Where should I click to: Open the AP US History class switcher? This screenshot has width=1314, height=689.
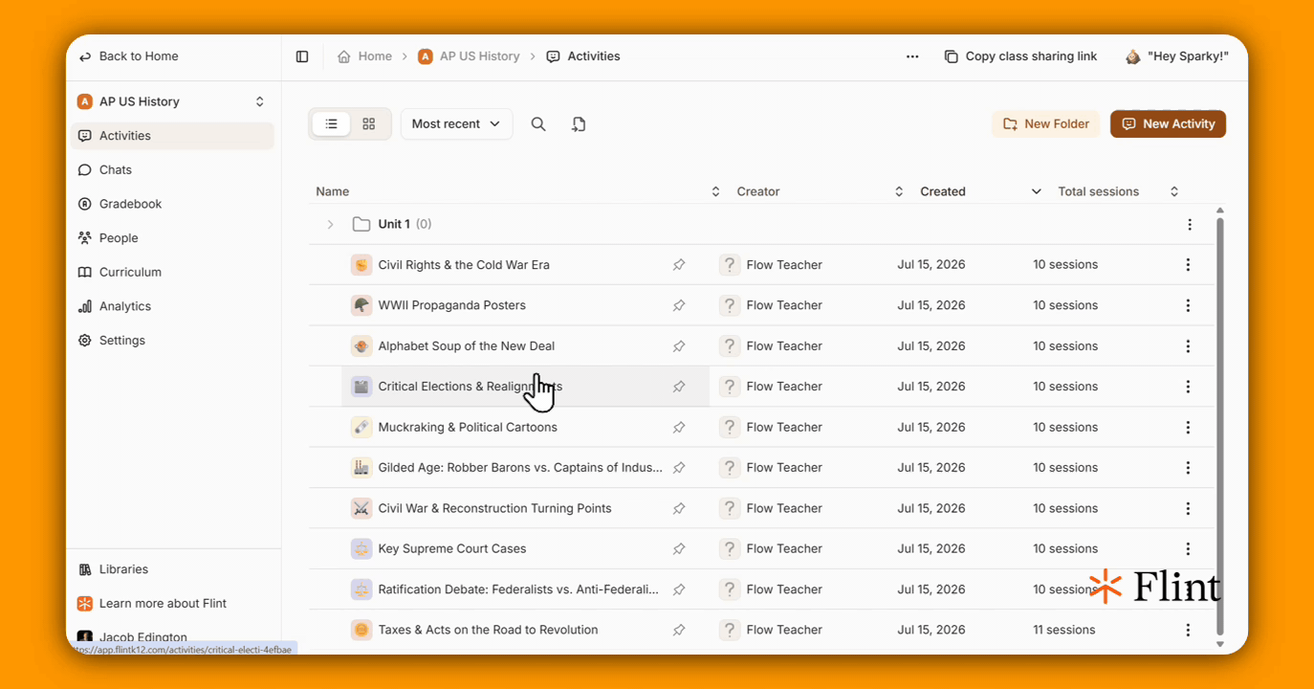[172, 101]
